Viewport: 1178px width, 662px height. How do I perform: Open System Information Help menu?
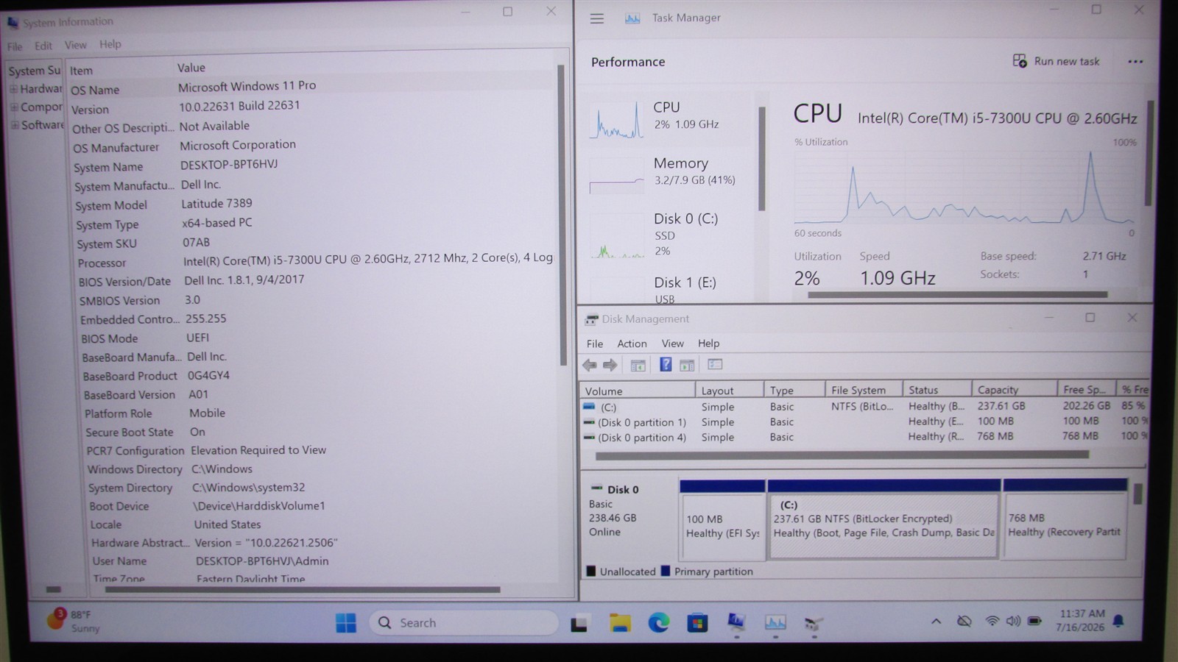pos(110,44)
